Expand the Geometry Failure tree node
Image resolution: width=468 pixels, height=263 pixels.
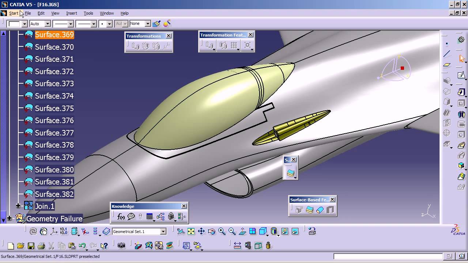pos(9,218)
